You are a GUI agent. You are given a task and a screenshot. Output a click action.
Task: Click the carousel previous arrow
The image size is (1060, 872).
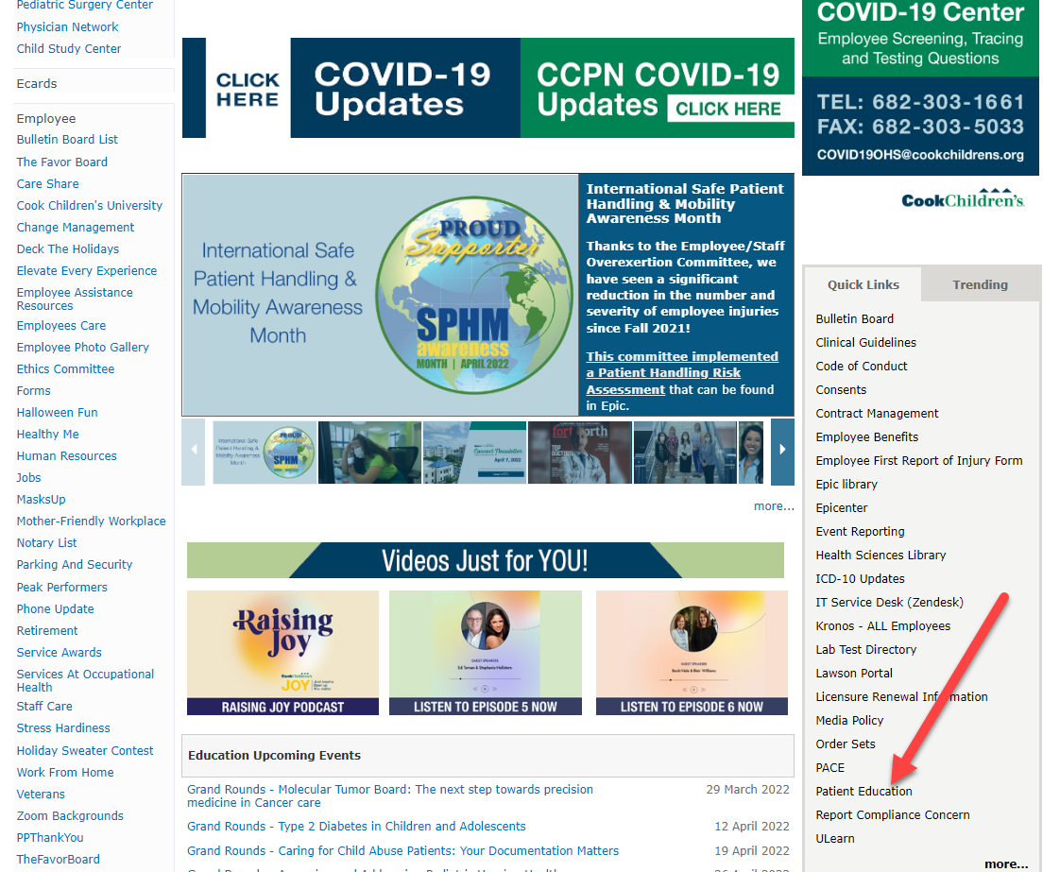coord(194,451)
